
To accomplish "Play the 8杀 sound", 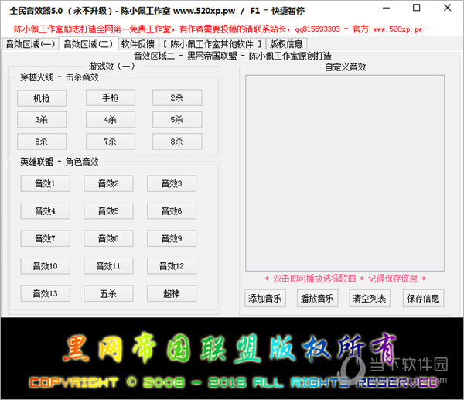I will (x=177, y=142).
